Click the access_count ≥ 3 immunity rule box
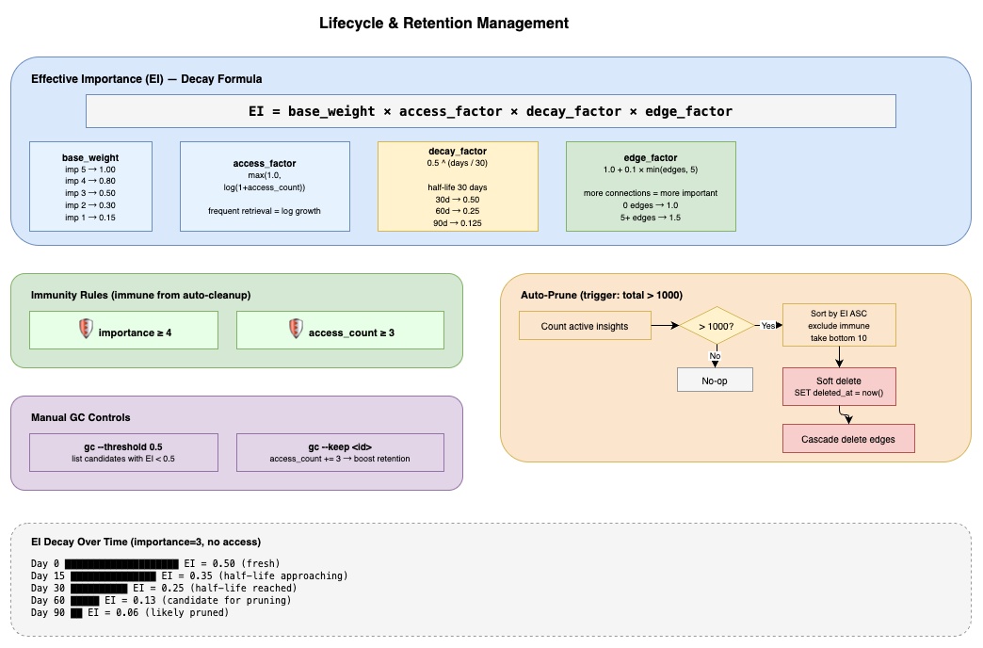The height and width of the screenshot is (648, 983). [340, 330]
